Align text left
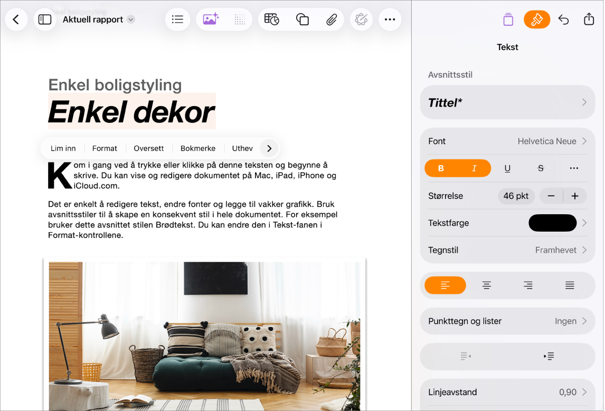Viewport: 605px width, 411px height. [445, 285]
